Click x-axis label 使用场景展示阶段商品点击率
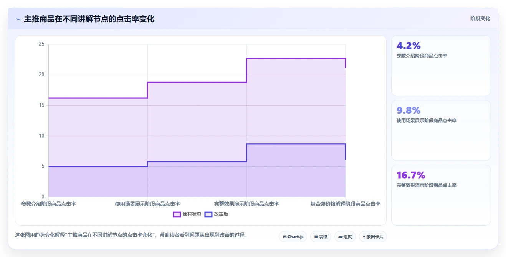Screen dimensions: 506x257 [x=147, y=204]
